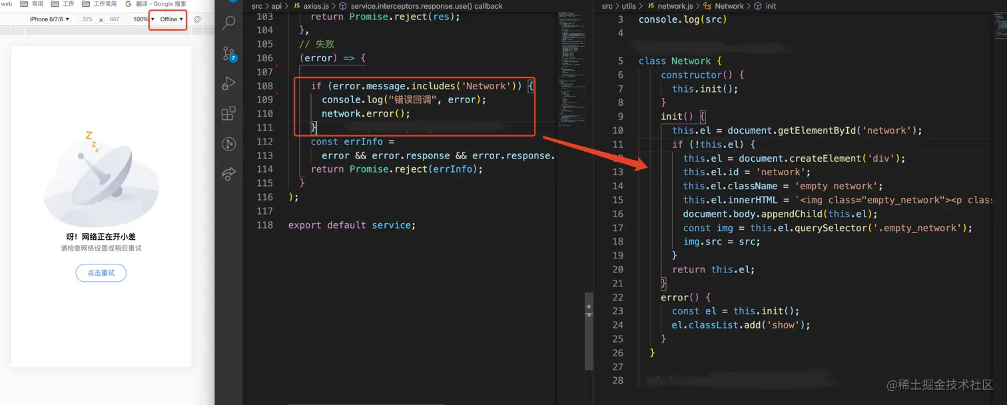Click the rotate device icon in DevTools toolbar

[x=197, y=19]
